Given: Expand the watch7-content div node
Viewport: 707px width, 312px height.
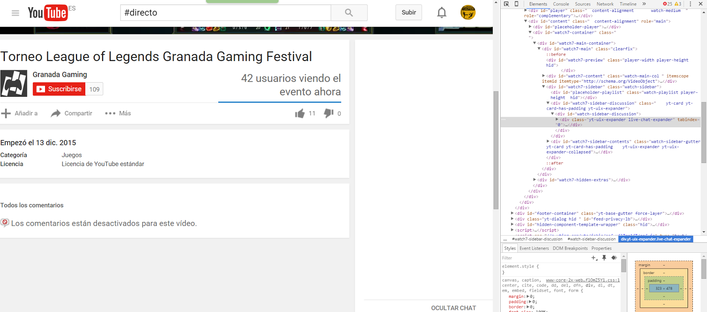Looking at the screenshot, I should click(544, 76).
